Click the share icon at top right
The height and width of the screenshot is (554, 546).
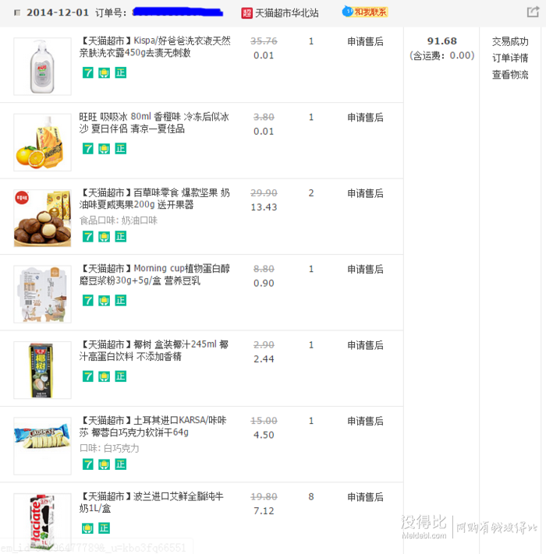[x=533, y=12]
